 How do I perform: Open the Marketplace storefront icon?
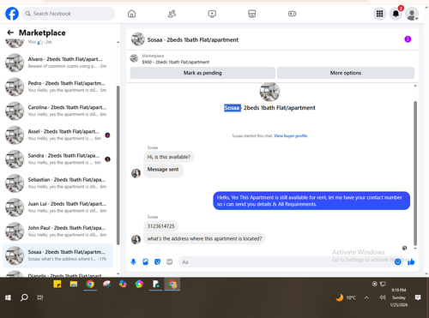coord(252,14)
